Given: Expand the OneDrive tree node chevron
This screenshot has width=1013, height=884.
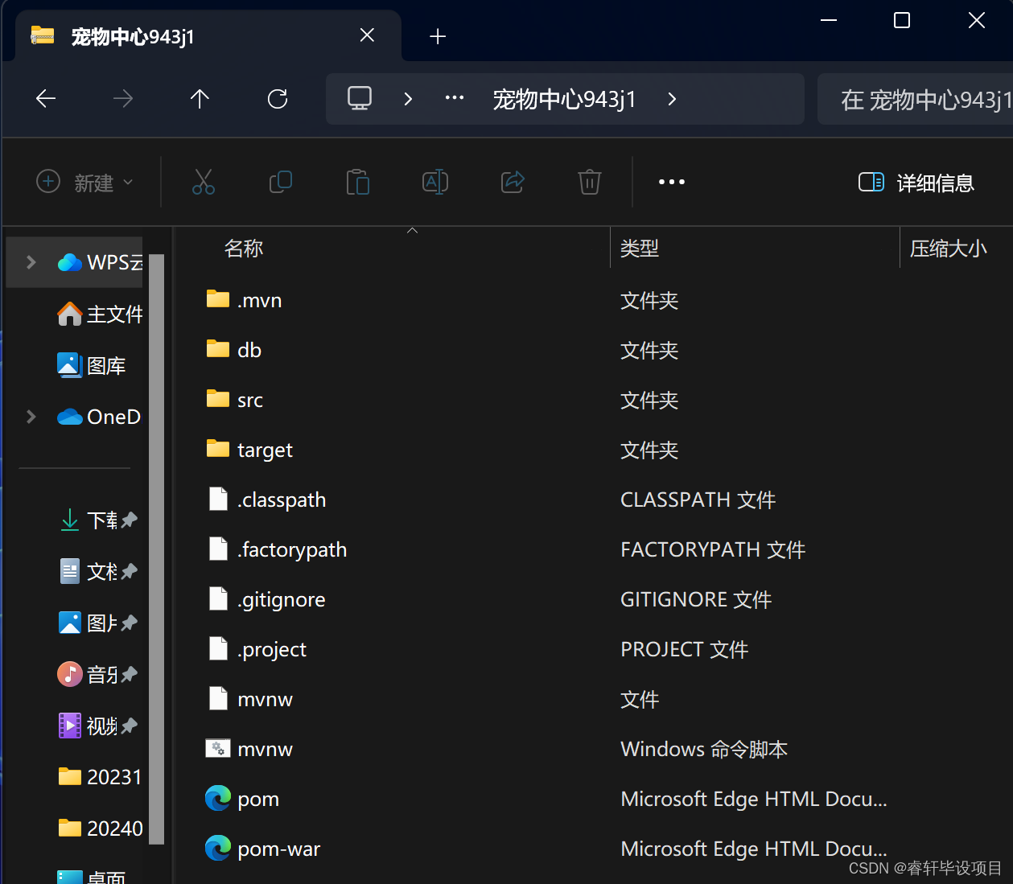Looking at the screenshot, I should [x=31, y=417].
